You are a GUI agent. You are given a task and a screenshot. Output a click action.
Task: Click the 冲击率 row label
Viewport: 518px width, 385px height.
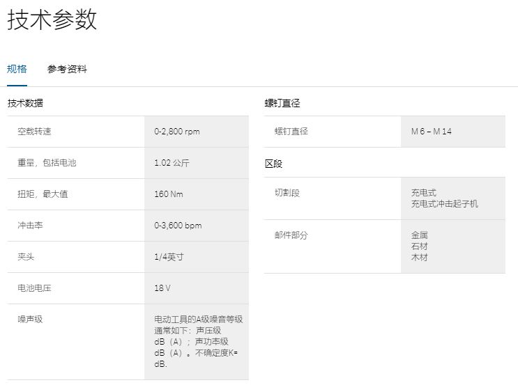pyautogui.click(x=30, y=226)
